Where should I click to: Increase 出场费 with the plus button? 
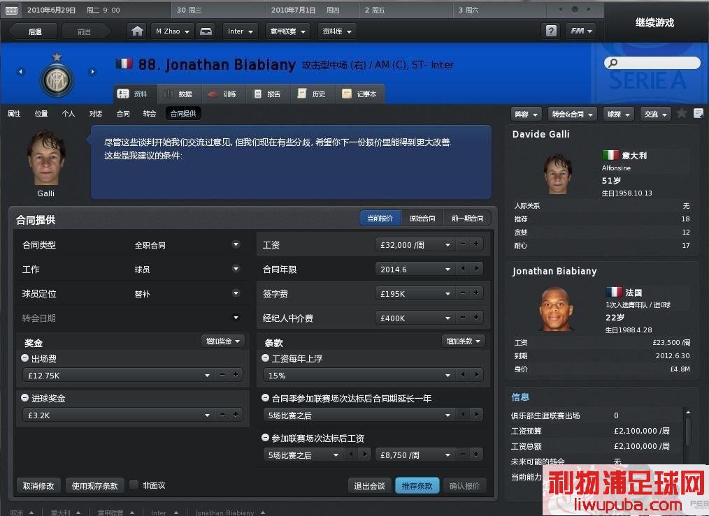point(236,375)
